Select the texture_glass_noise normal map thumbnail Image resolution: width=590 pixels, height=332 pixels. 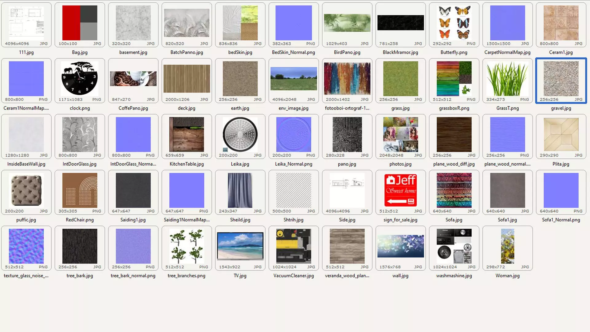(x=26, y=246)
